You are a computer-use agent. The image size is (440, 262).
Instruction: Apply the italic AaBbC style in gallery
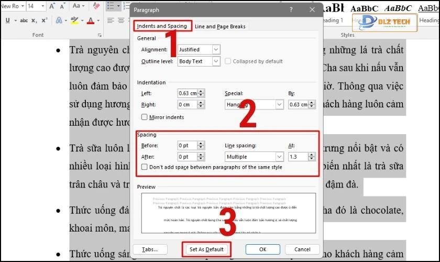[x=398, y=8]
